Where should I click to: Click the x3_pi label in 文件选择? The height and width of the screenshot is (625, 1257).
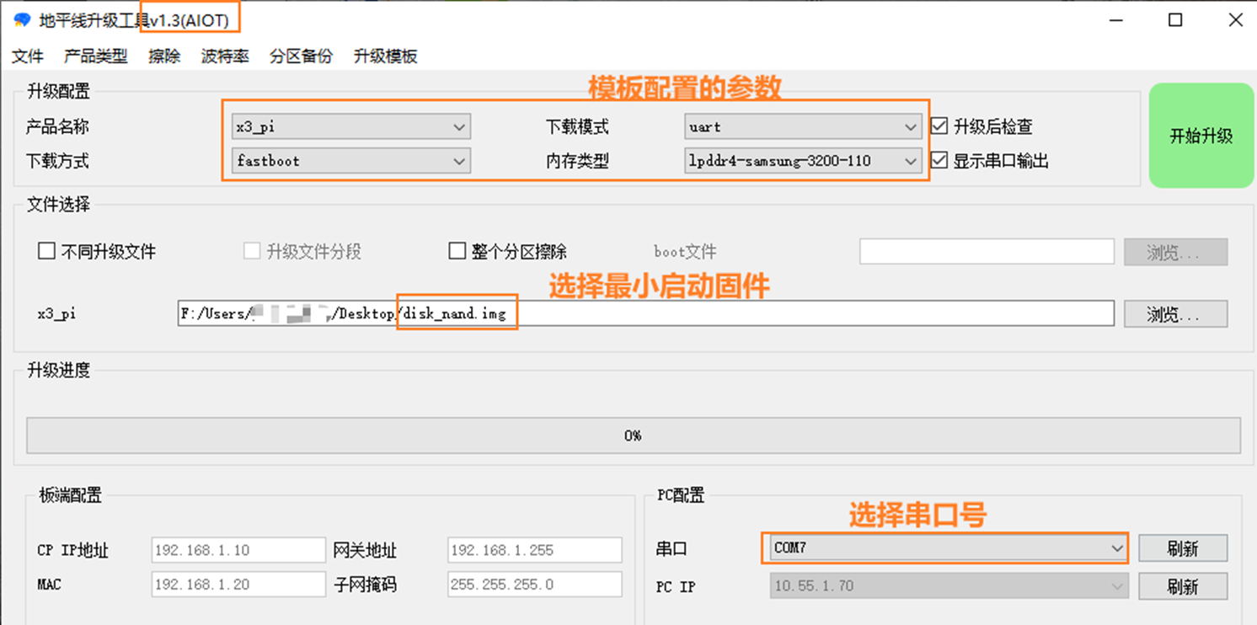coord(56,314)
